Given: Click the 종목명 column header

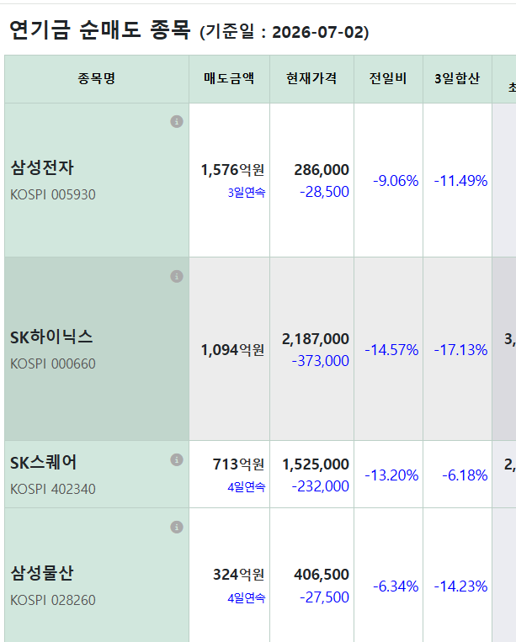Looking at the screenshot, I should [97, 78].
